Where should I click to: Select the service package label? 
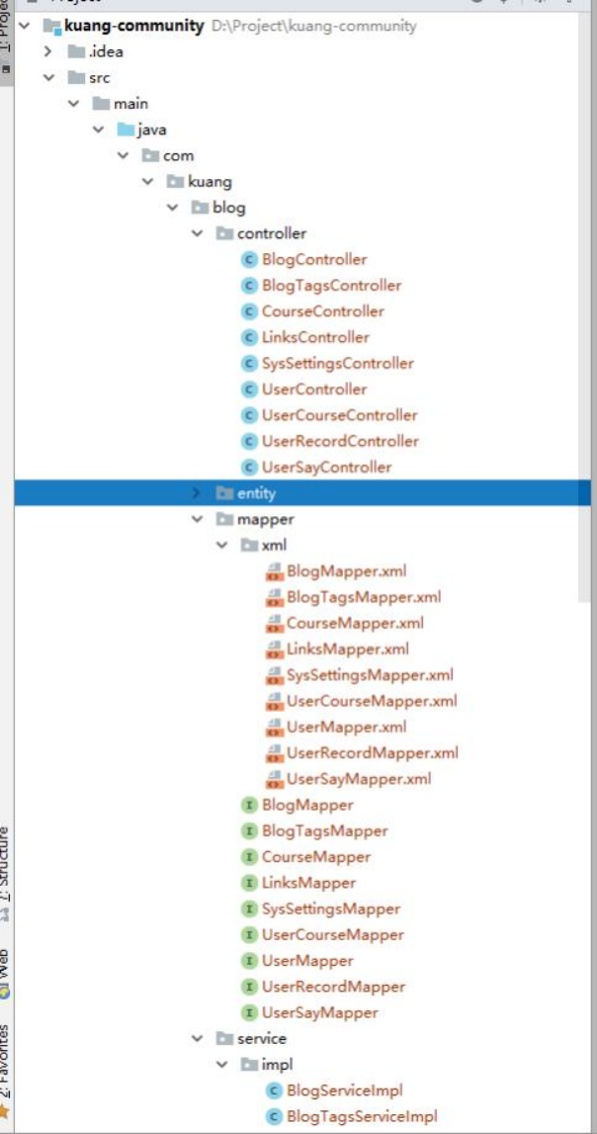[x=262, y=1038]
